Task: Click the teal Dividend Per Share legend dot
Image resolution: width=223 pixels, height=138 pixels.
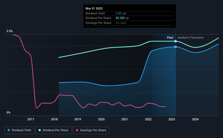Action: (x=40, y=130)
